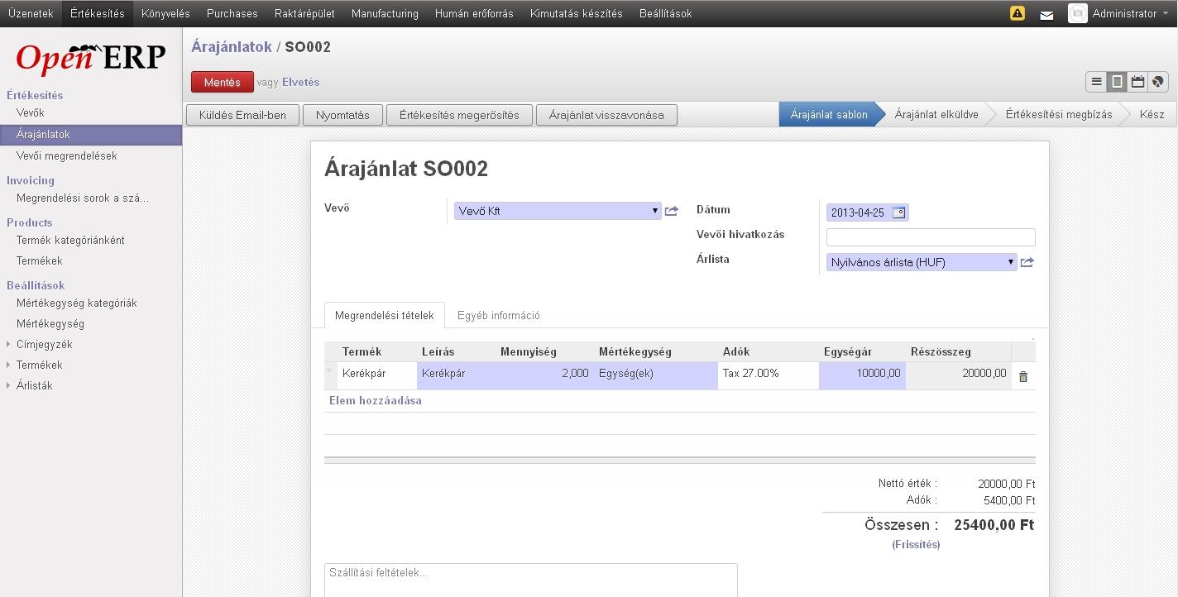Open the messages envelope icon
This screenshot has height=597, width=1178.
pyautogui.click(x=1046, y=15)
